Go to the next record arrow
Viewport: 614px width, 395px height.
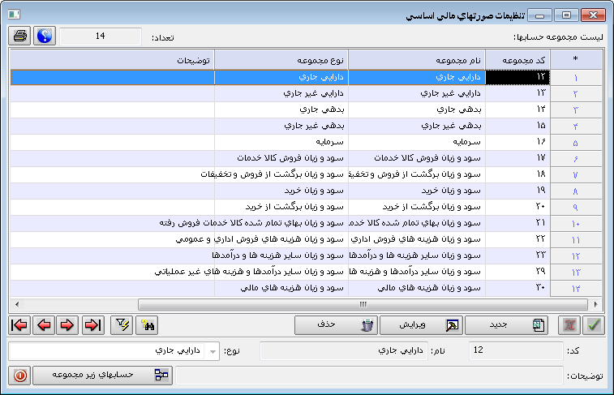67,325
